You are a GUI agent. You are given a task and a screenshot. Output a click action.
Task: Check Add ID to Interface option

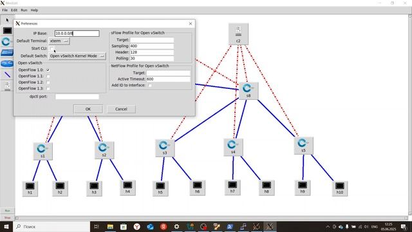click(150, 85)
